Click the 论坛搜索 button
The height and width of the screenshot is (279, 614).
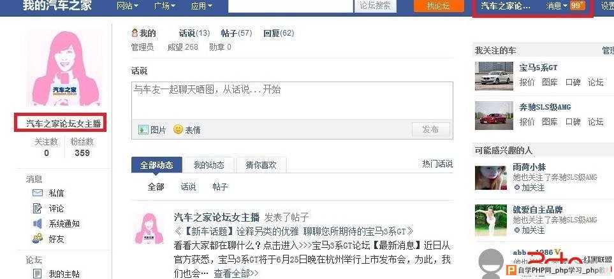pyautogui.click(x=375, y=6)
